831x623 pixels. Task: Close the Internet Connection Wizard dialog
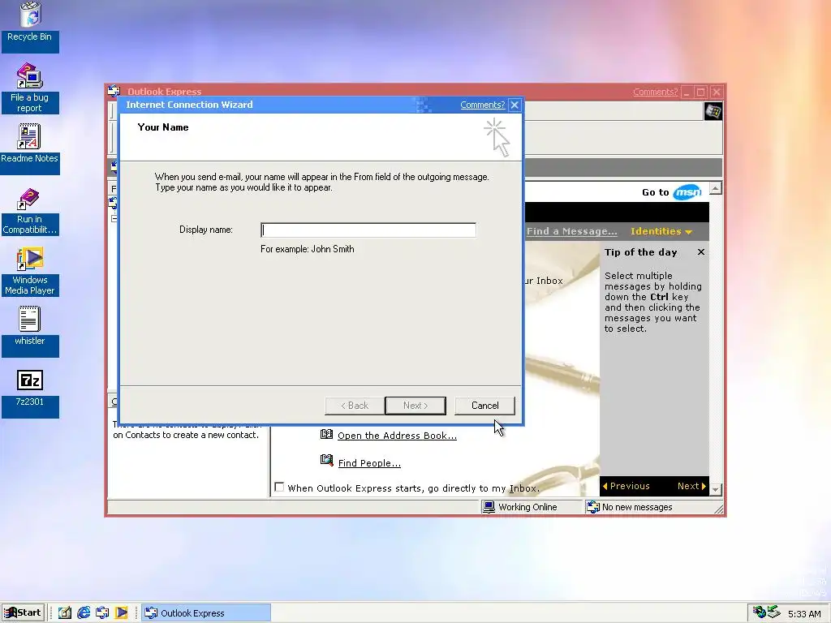(x=515, y=105)
